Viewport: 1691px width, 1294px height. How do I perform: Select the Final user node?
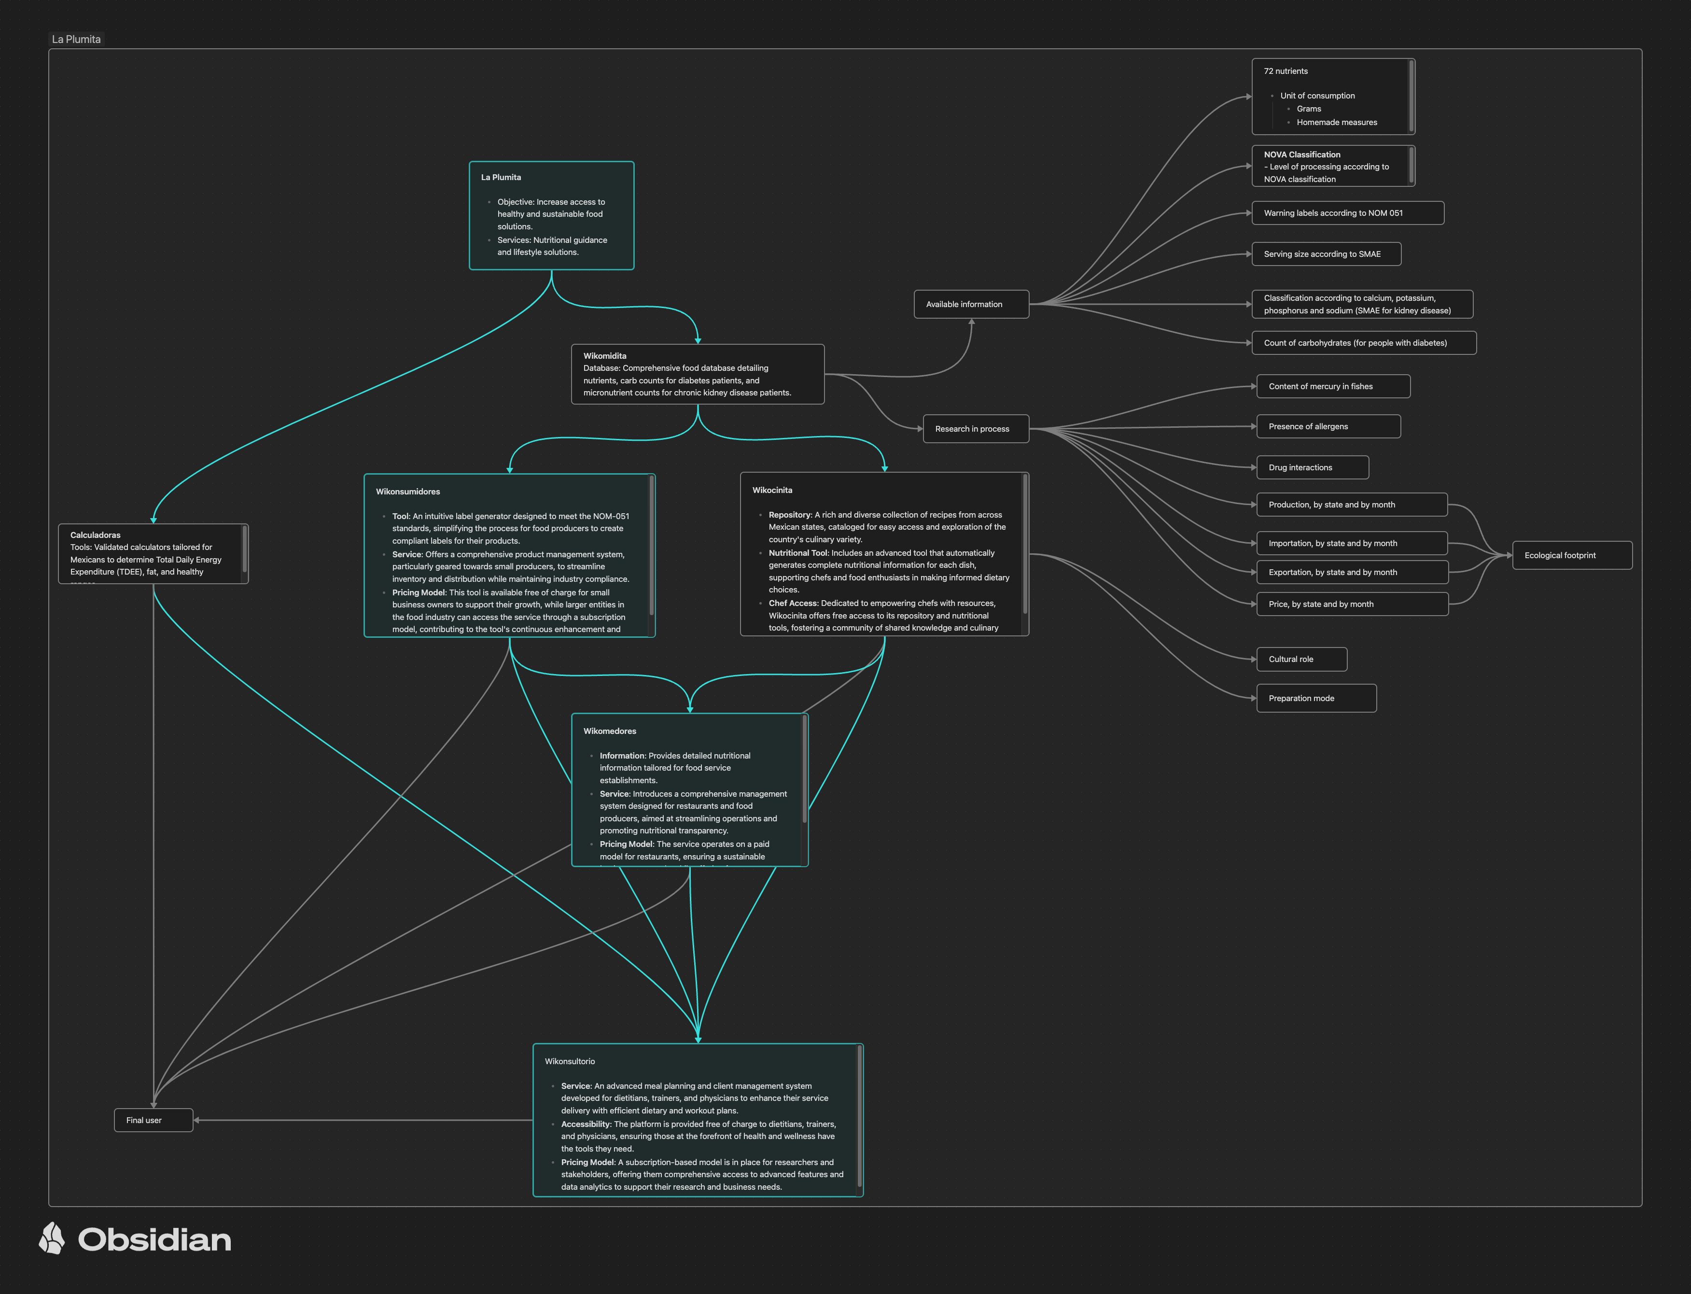(153, 1120)
